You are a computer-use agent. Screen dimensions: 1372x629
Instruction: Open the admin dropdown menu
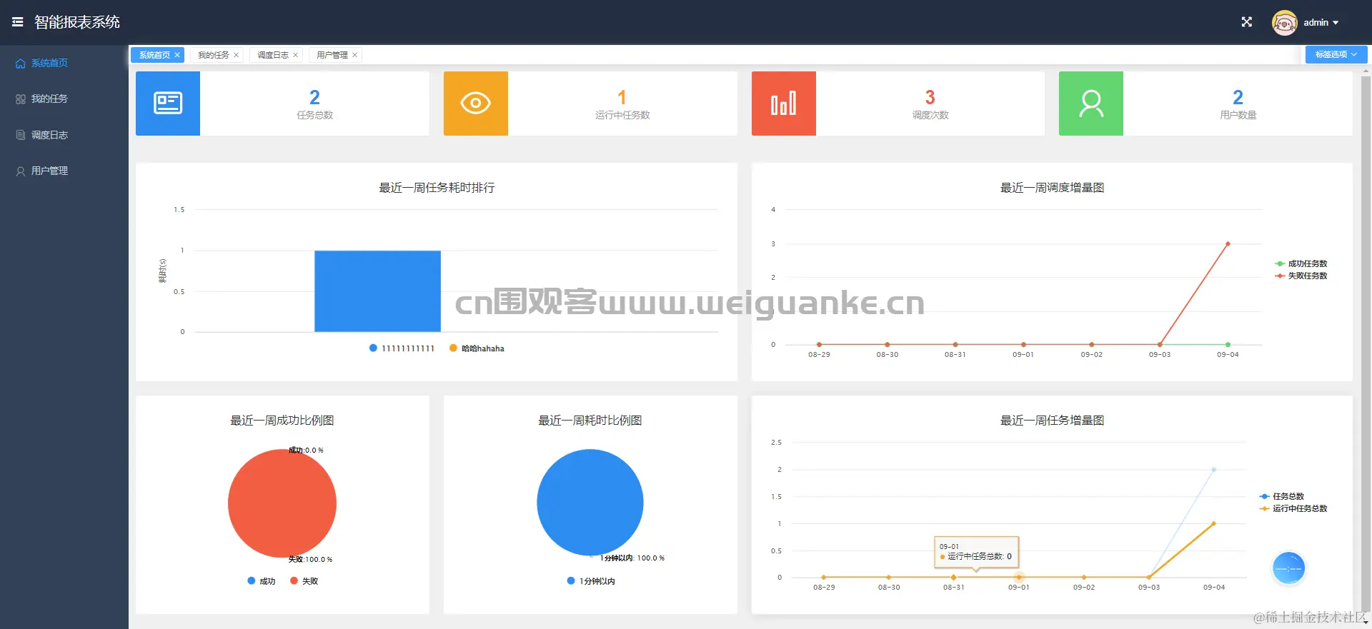pyautogui.click(x=1321, y=23)
